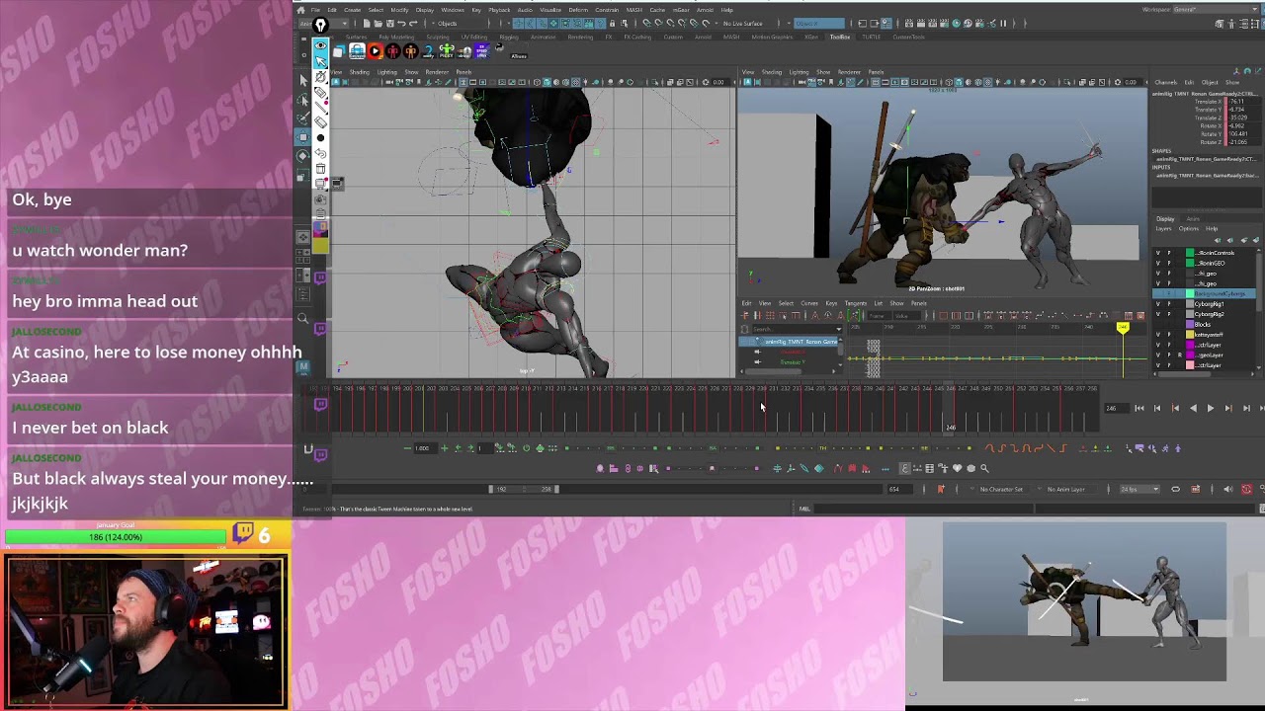Click the BackgroundCyborgs layer color swatch
Viewport: 1265px width, 711px height.
pyautogui.click(x=1190, y=293)
